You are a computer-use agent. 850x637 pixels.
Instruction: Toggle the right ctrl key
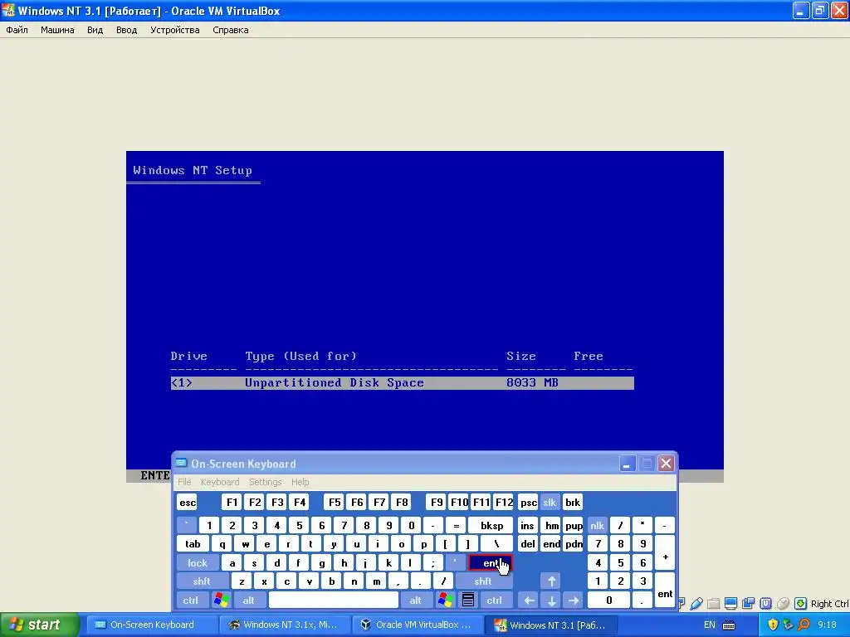click(x=494, y=600)
